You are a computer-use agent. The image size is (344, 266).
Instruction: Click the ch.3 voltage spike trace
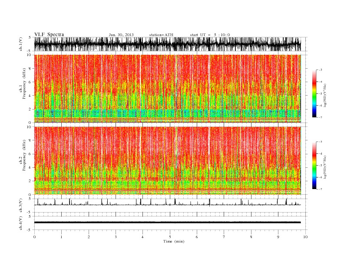pos(167,202)
